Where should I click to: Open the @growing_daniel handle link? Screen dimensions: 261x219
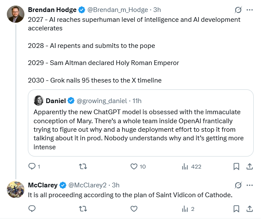coord(102,101)
